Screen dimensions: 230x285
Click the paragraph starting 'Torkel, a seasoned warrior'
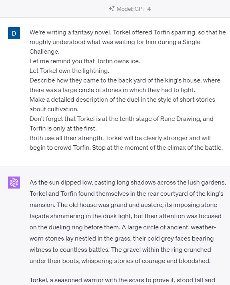(122, 280)
